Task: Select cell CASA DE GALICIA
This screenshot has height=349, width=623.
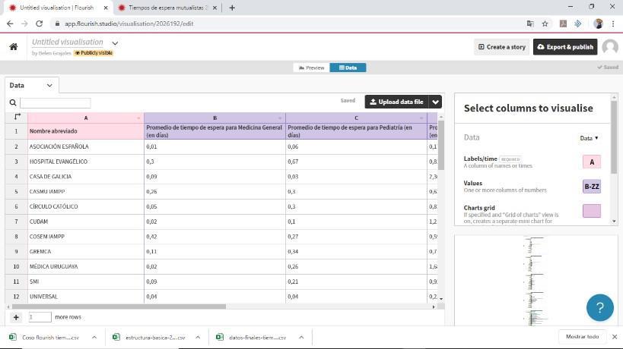Action: click(86, 177)
